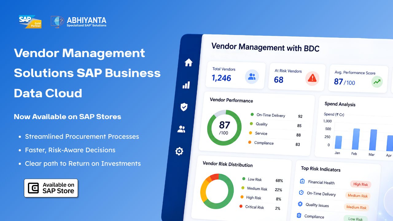
Task: Click the clock icon beside On-Time Delivery indicator
Action: point(301,192)
